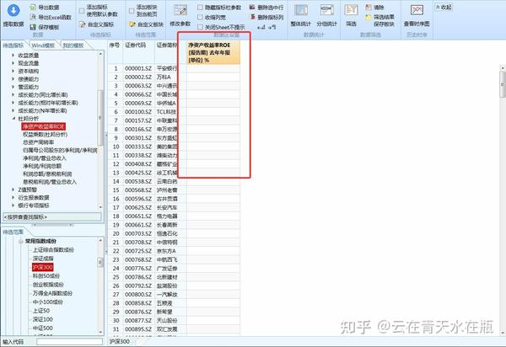Expand the 营运能力 tree node
Screen dimensions: 506x347
13,87
